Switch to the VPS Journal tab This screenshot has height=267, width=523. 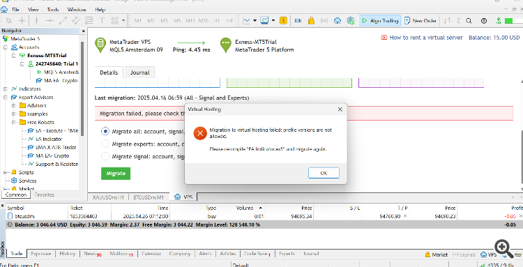(139, 73)
